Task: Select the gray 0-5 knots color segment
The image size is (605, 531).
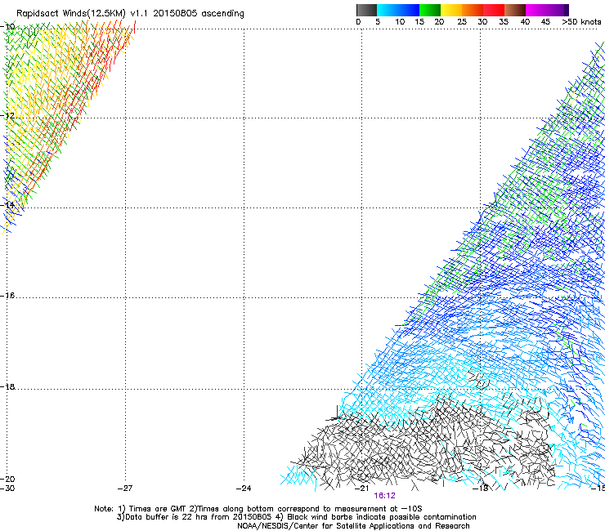Action: (366, 10)
